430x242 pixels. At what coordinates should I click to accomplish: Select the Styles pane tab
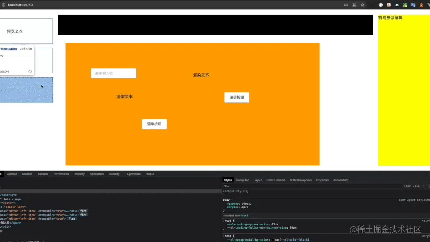coord(228,180)
